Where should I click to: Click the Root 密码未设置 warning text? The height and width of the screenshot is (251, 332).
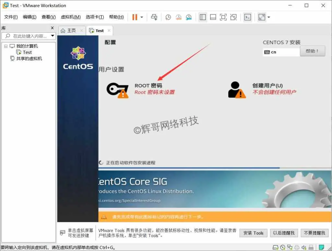(x=155, y=92)
